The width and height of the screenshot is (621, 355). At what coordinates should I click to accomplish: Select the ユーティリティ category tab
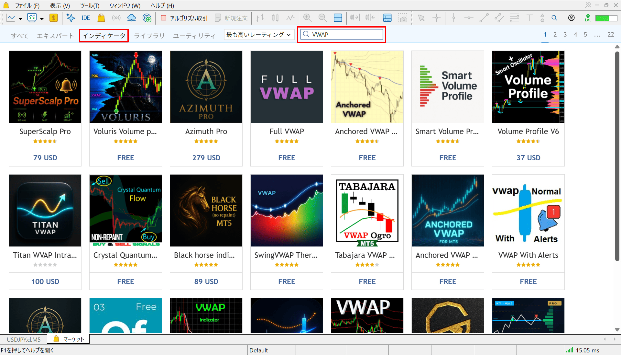coord(194,36)
